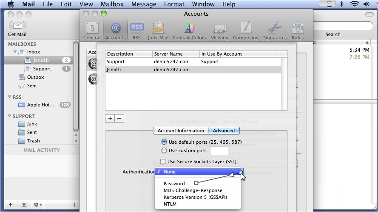Collapse the Inbox disclosure triangle
Screen dimensions: 378x212
[15, 52]
